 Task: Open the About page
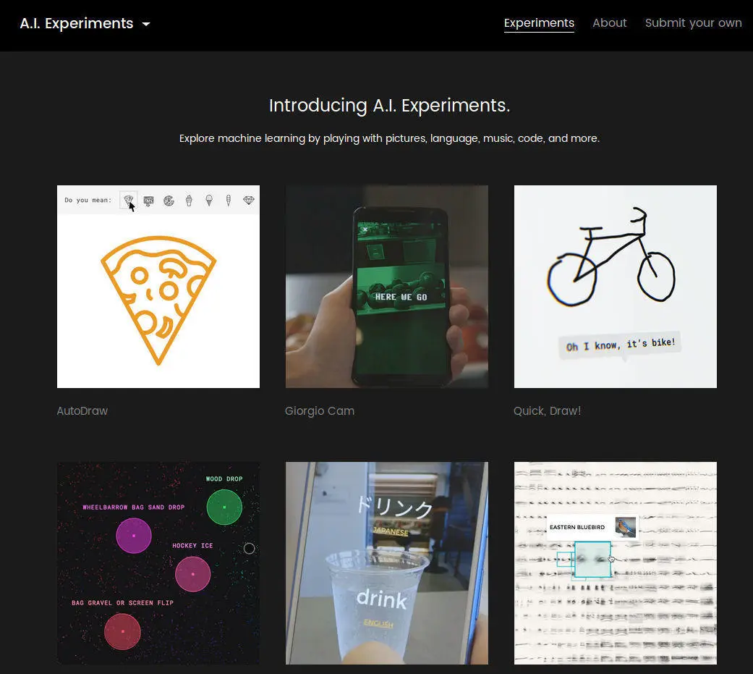coord(609,23)
